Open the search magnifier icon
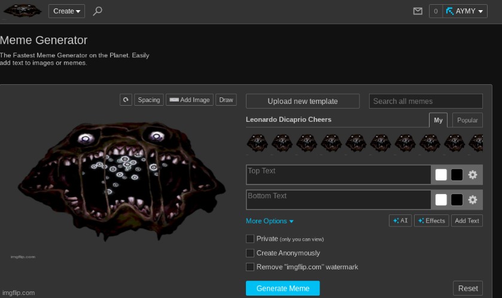Viewport: 502px width, 298px height. coord(98,11)
